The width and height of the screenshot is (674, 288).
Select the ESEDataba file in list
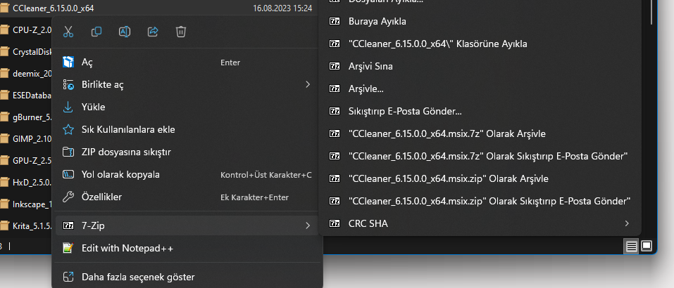(27, 95)
